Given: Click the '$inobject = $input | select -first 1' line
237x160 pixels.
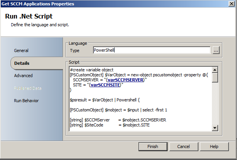Looking at the screenshot, I should point(118,110).
